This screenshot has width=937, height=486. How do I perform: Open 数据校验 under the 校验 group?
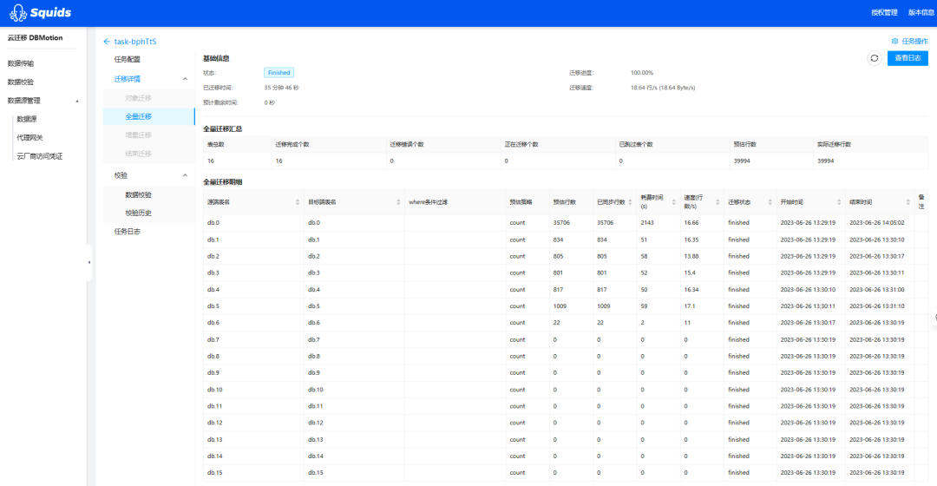[x=138, y=194]
